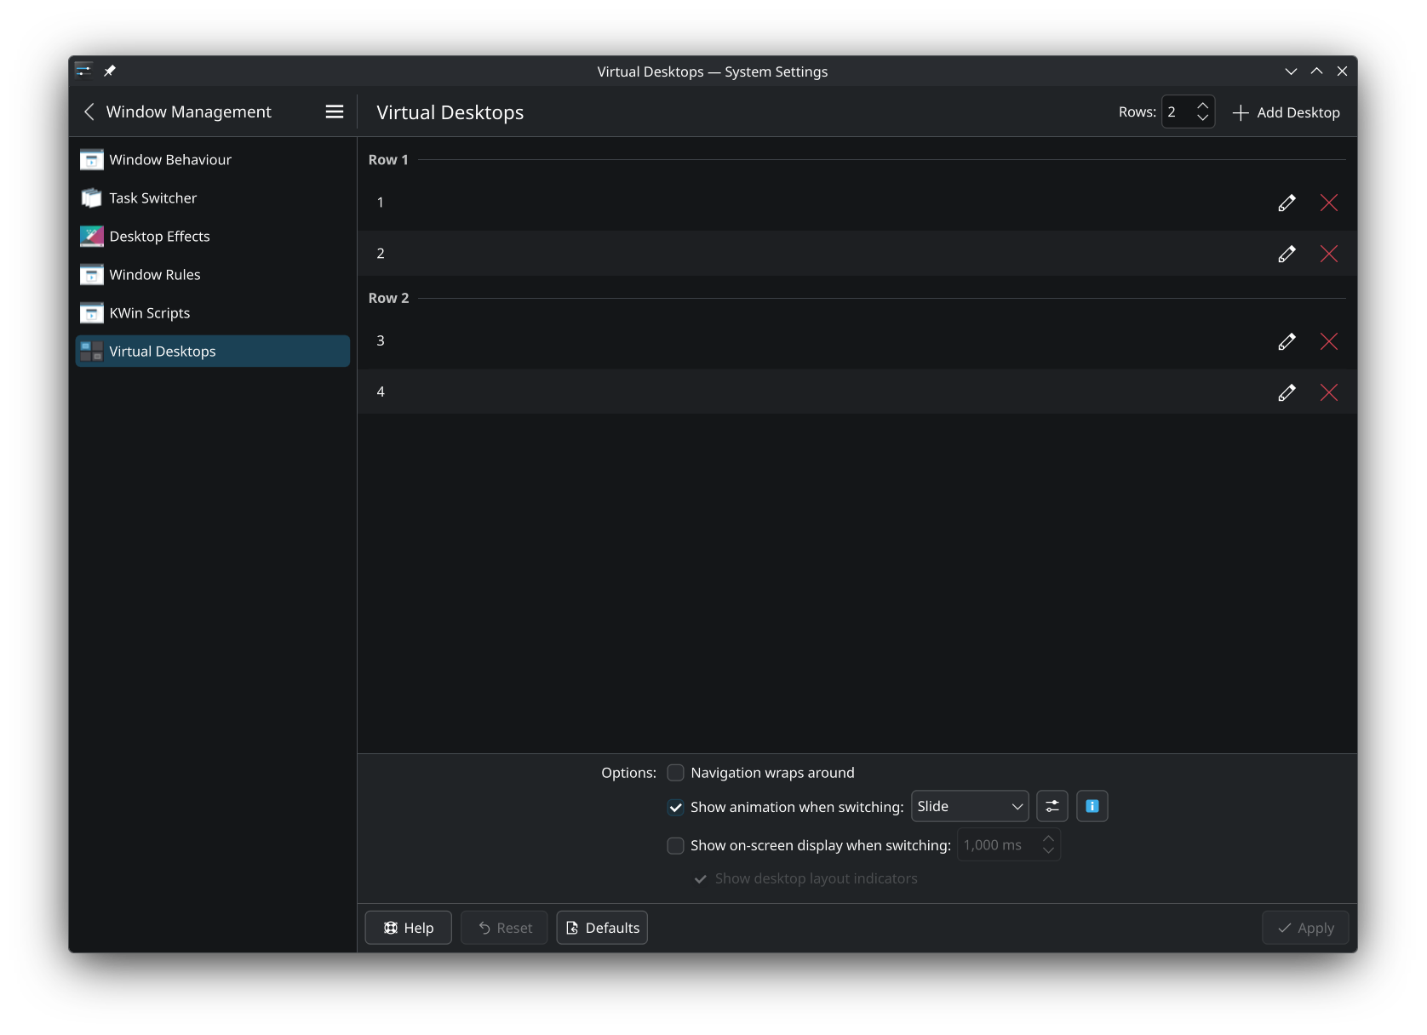1427x1035 pixels.
Task: Remove desktop 4 using its red X
Action: (1328, 392)
